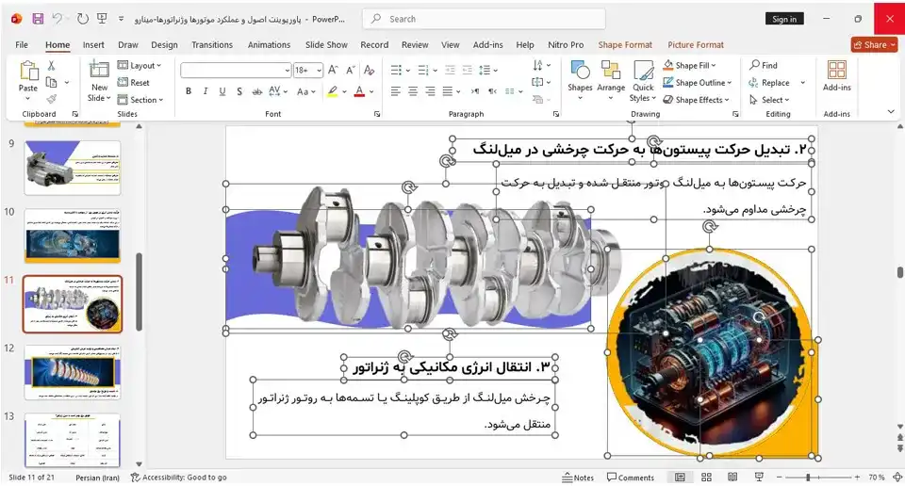
Task: Start presentation from beginning icon
Action: coord(102,19)
